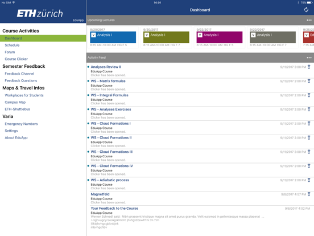Open WS - Cloud Formations I activity
314x236 pixels.
point(200,128)
